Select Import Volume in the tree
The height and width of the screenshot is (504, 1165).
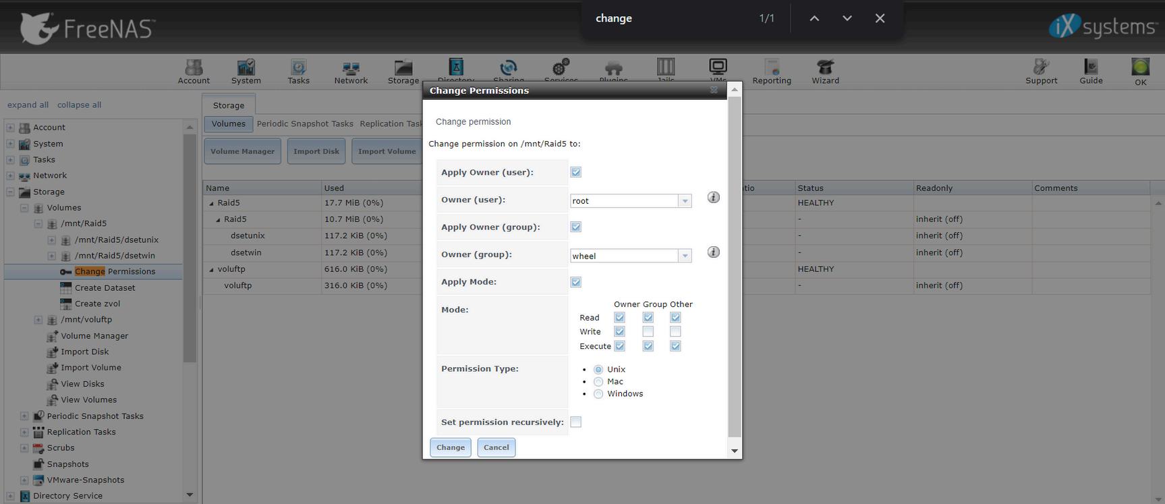[x=91, y=368]
